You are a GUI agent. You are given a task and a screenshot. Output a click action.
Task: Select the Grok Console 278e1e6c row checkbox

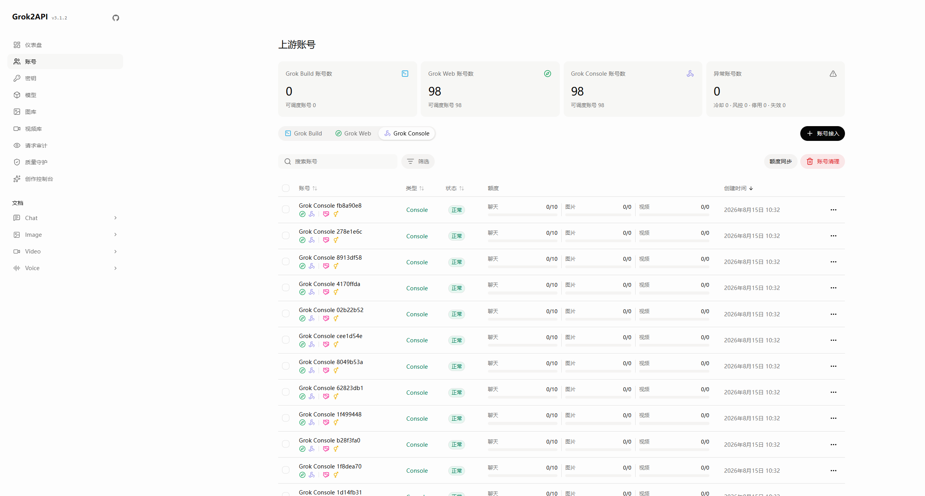(286, 236)
